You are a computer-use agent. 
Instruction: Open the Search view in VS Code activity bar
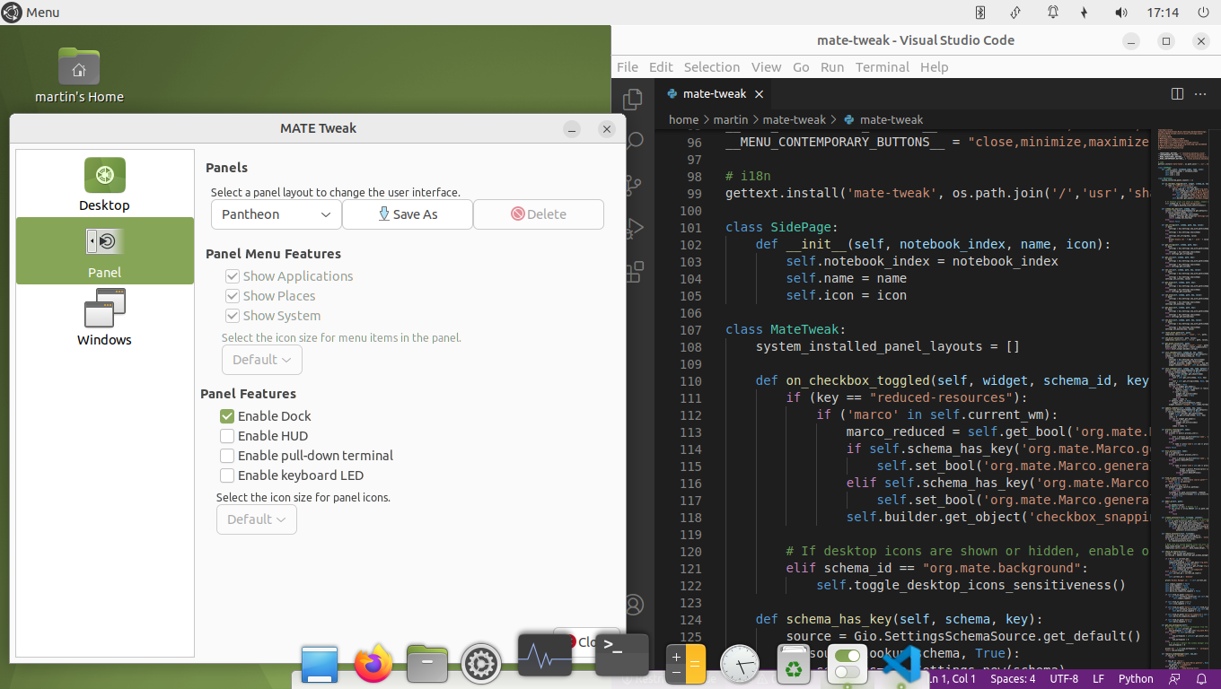coord(634,141)
